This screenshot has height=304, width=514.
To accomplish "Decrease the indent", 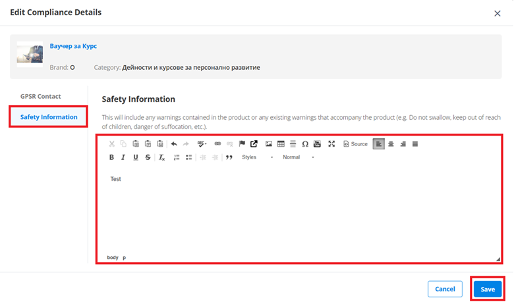I will coord(203,157).
